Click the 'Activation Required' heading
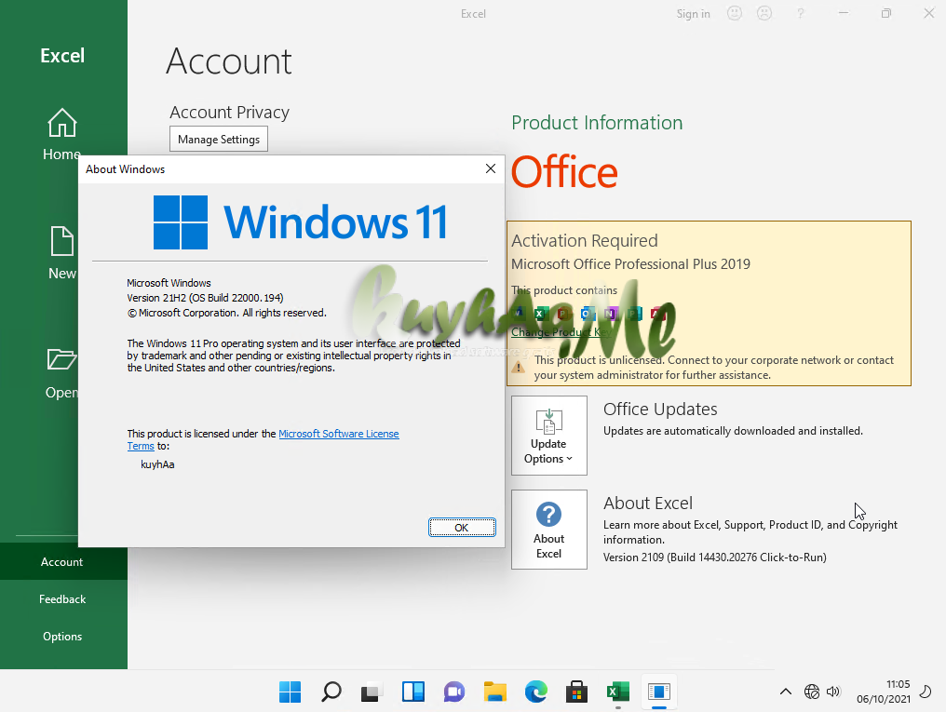The height and width of the screenshot is (712, 946). point(585,240)
